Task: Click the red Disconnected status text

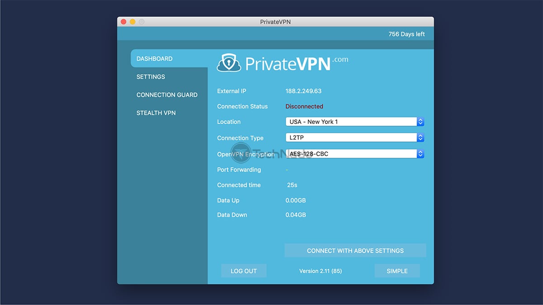Action: point(305,107)
